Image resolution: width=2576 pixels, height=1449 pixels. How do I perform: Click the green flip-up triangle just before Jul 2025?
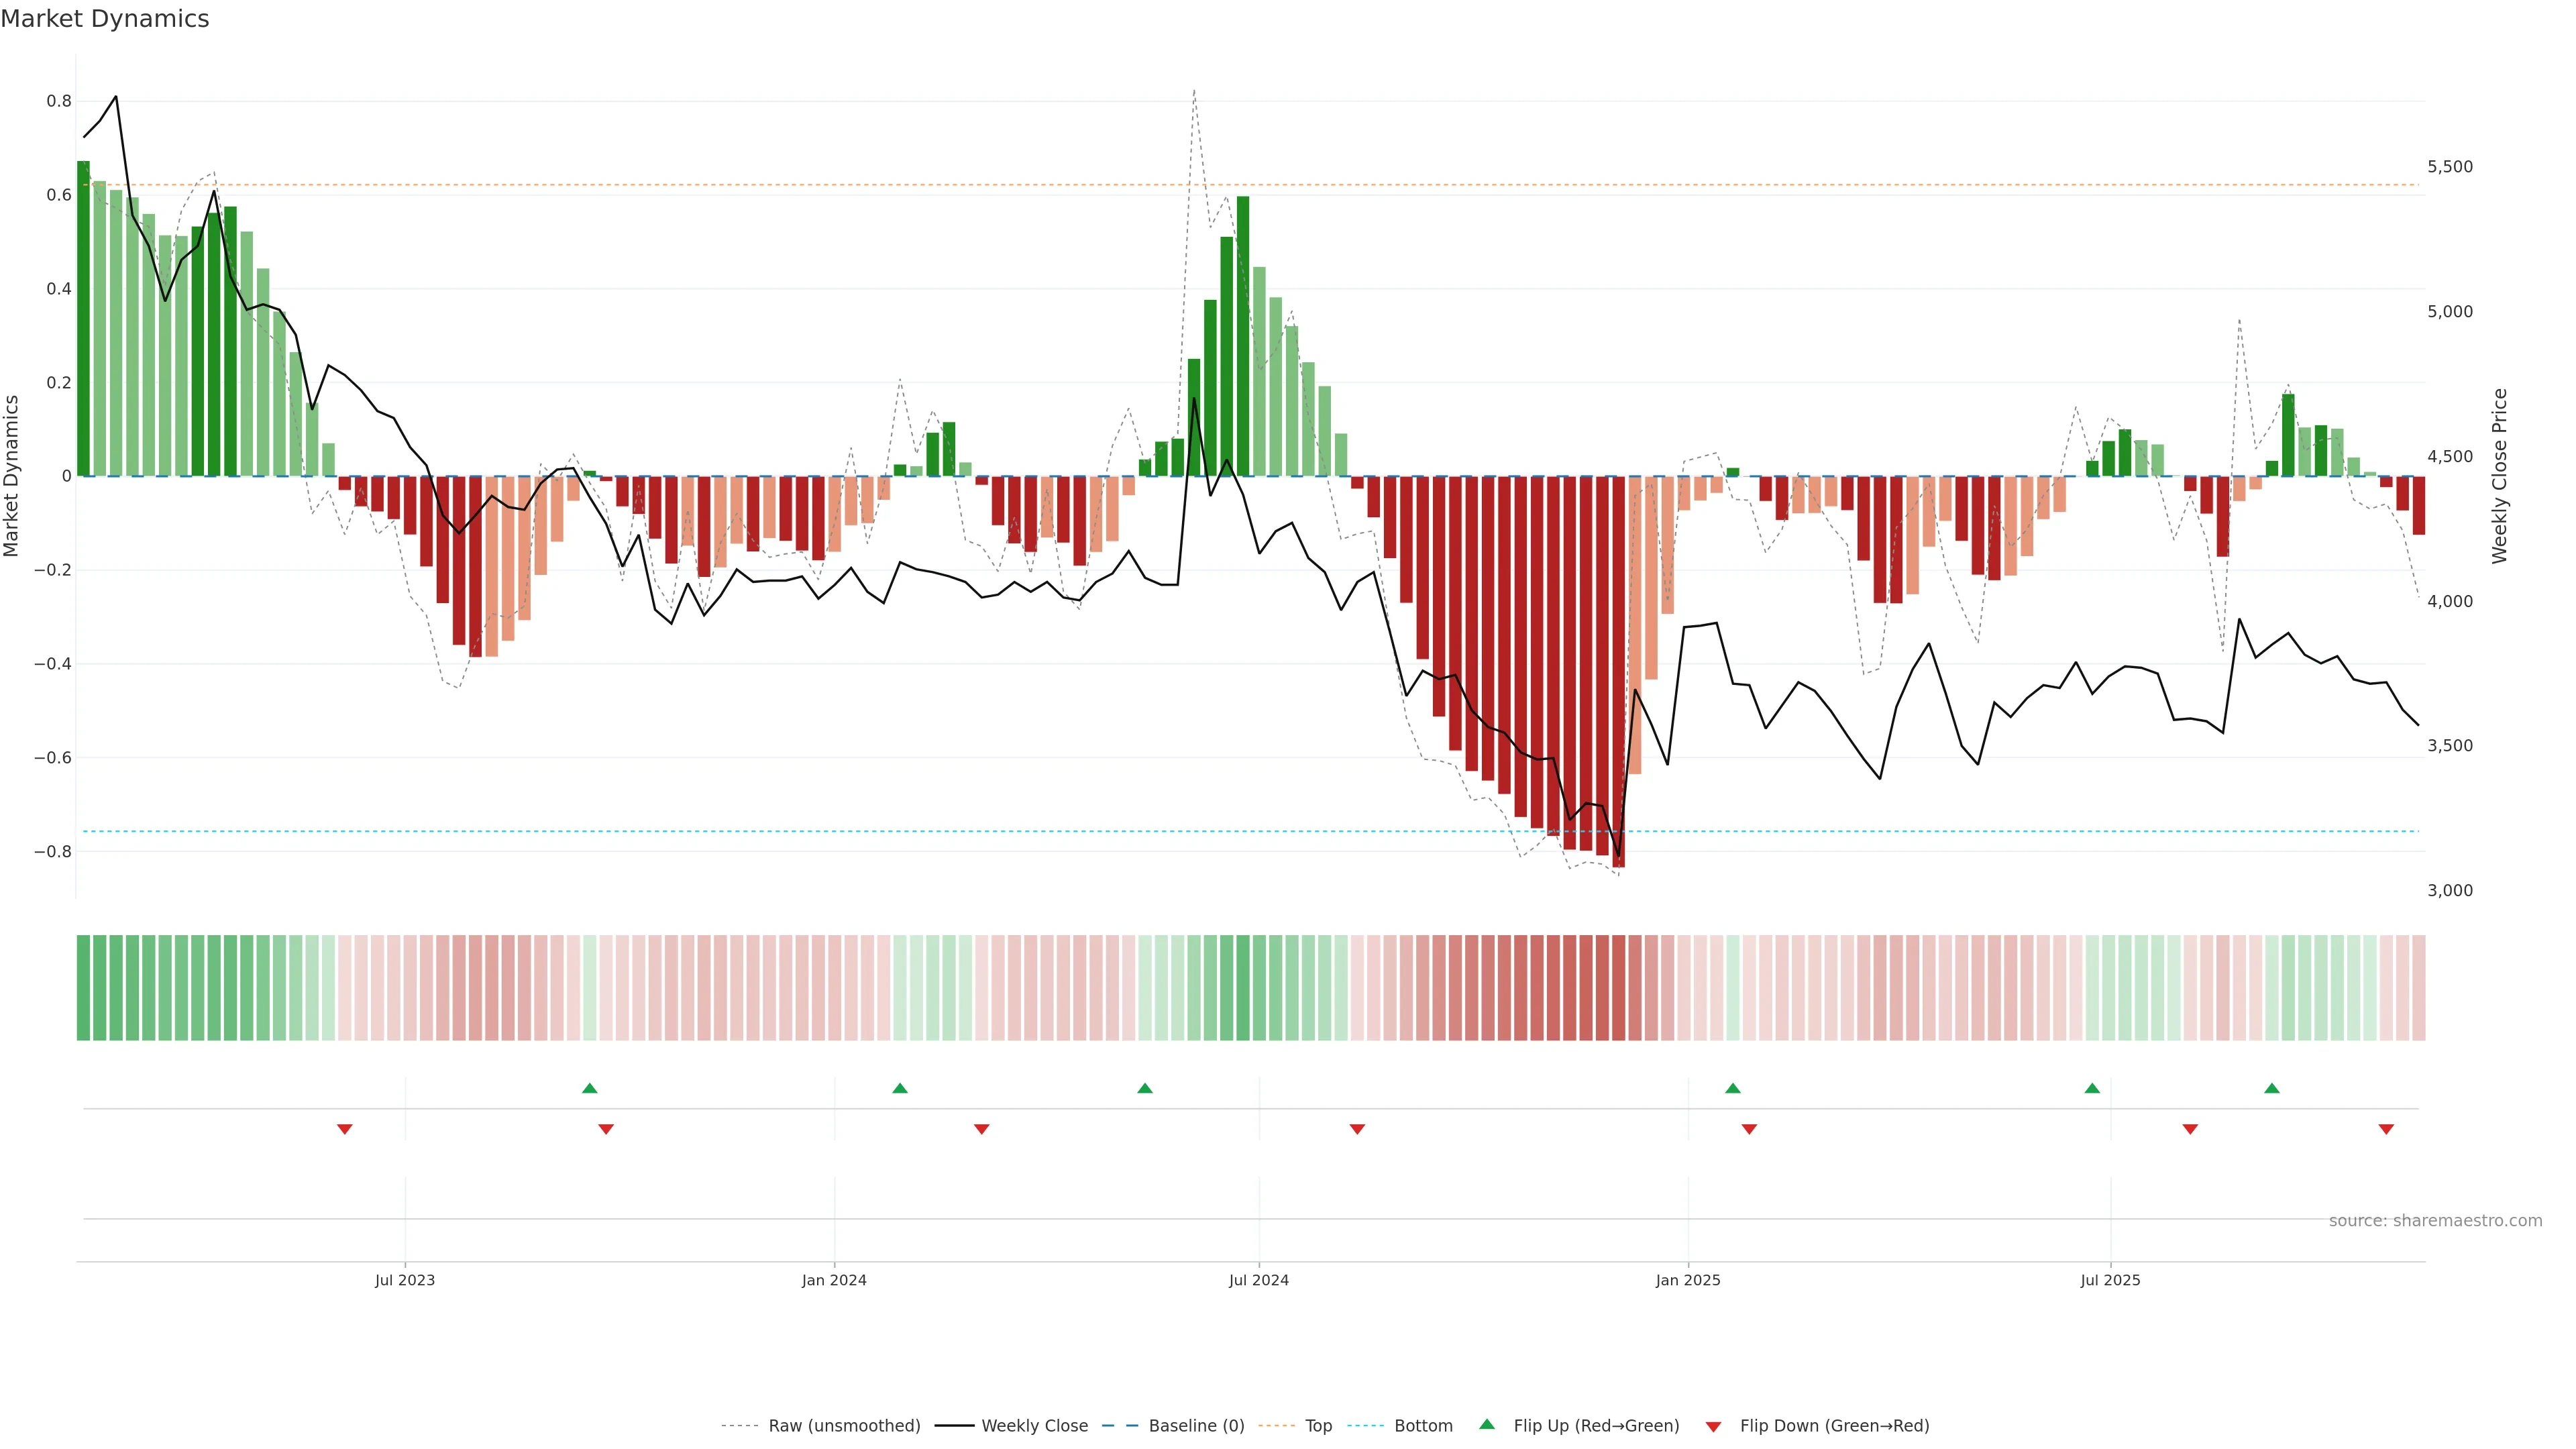pyautogui.click(x=2092, y=1088)
